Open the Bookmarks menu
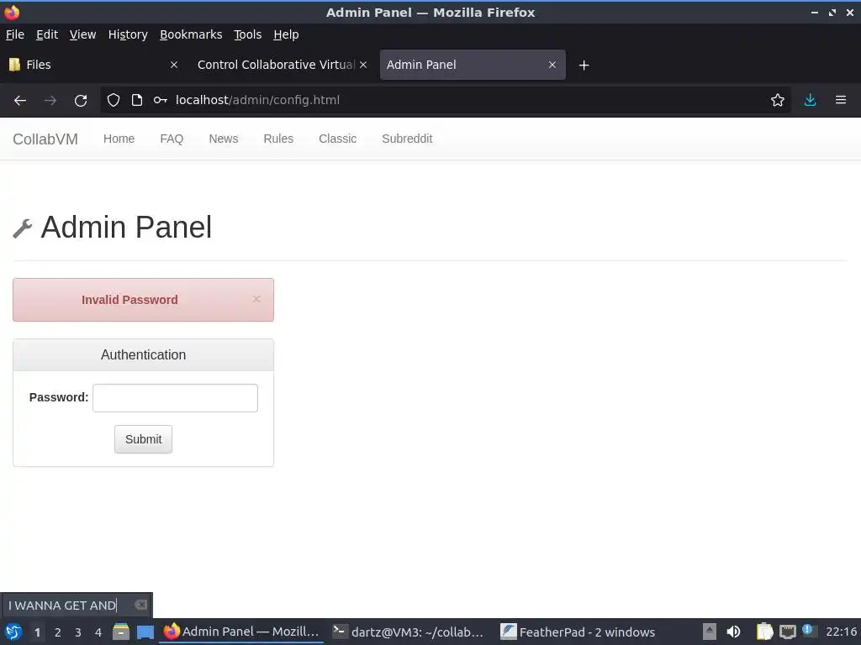This screenshot has width=861, height=645. tap(191, 34)
